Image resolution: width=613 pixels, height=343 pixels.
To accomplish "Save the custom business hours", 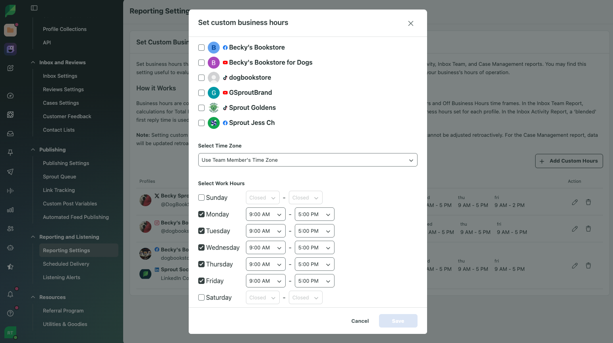I will pyautogui.click(x=398, y=321).
